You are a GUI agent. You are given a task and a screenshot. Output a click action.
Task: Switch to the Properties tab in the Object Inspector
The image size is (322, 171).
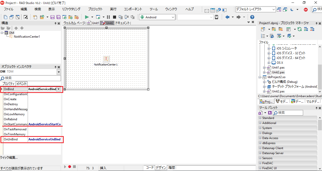[x=8, y=84]
